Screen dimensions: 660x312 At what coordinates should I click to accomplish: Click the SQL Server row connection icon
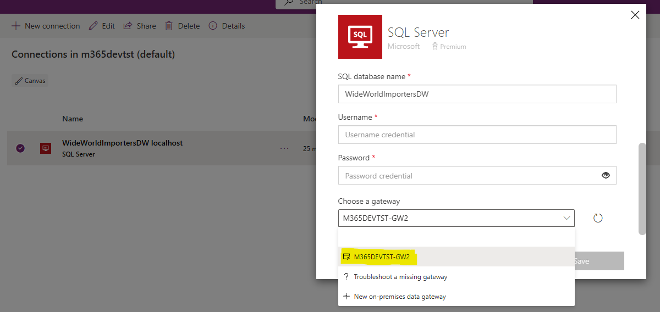pyautogui.click(x=46, y=148)
